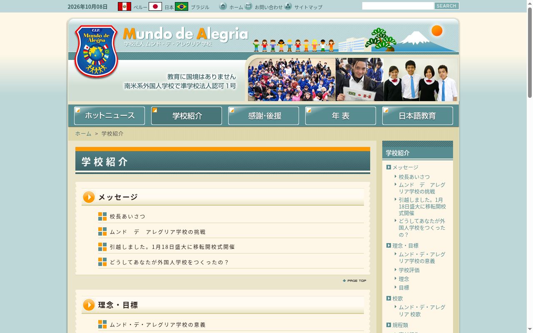
Task: Open ムンド デ アレグリア学校の挑戦 in main list
Action: pos(158,232)
